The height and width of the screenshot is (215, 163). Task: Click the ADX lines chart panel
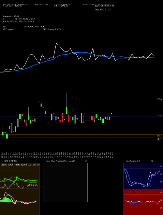(x=20, y=176)
